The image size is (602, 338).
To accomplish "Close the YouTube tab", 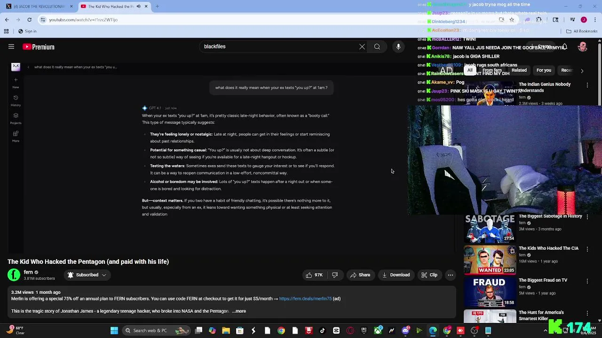I will click(x=146, y=6).
